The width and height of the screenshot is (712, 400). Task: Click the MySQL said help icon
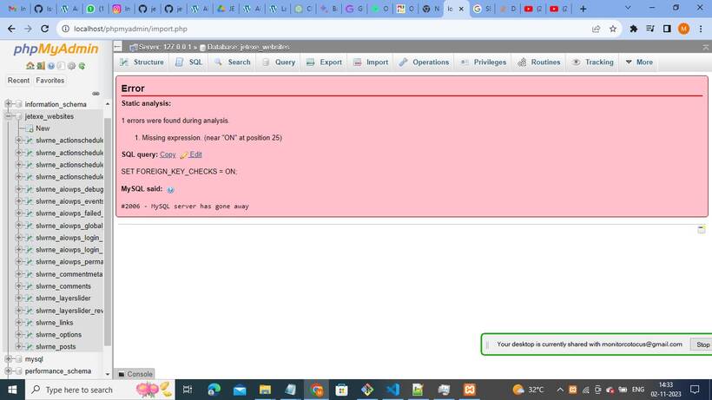(x=170, y=189)
